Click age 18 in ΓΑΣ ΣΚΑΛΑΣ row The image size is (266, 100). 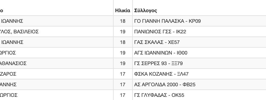[123, 42]
